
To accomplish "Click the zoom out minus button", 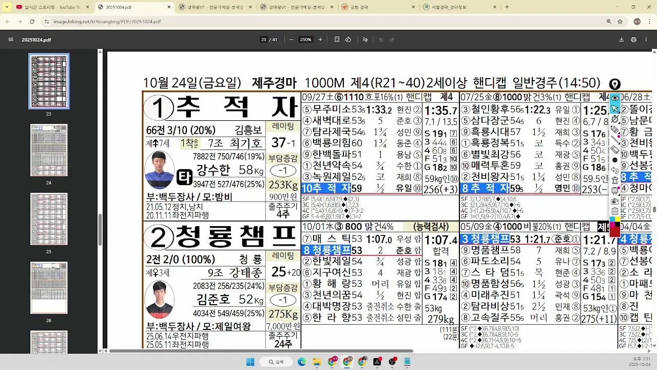I will point(291,40).
